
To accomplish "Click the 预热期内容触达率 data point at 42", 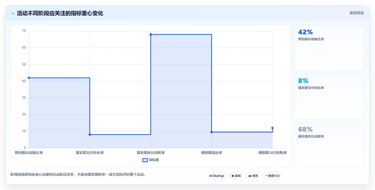I will pos(29,78).
